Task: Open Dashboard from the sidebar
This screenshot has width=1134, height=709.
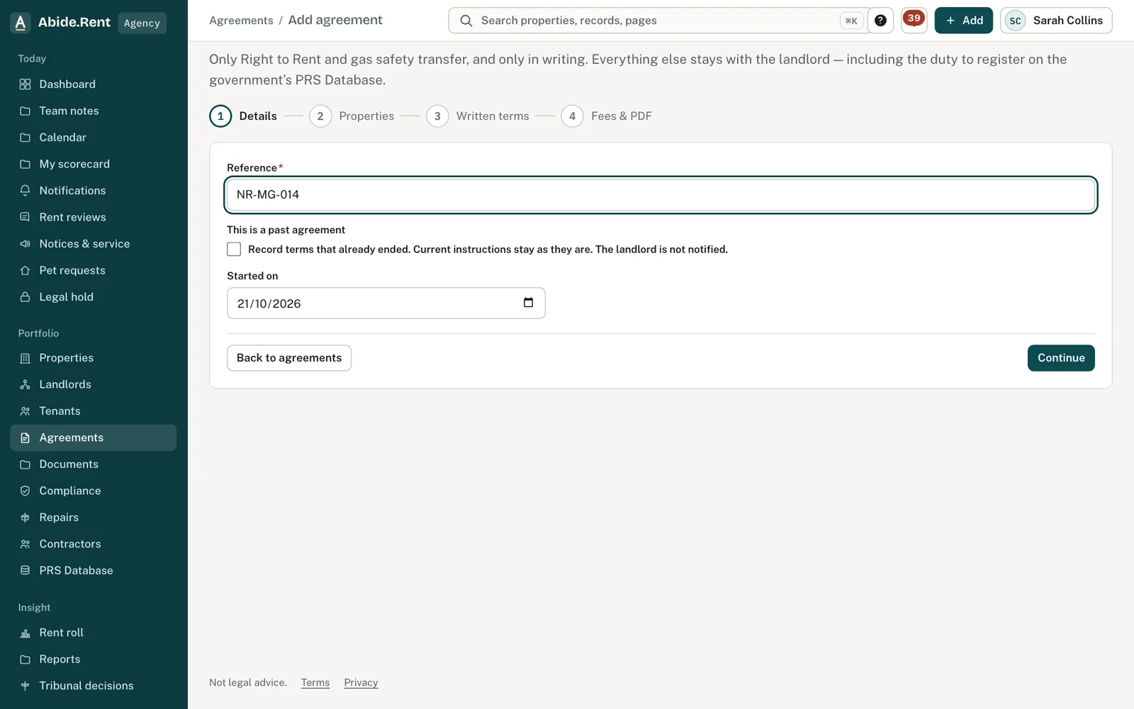Action: point(93,84)
